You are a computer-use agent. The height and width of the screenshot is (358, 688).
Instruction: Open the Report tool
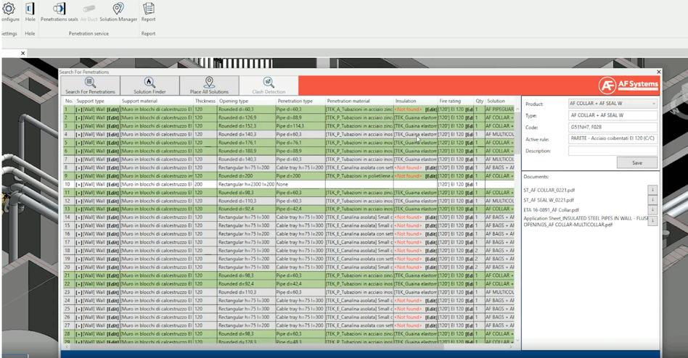click(x=148, y=12)
